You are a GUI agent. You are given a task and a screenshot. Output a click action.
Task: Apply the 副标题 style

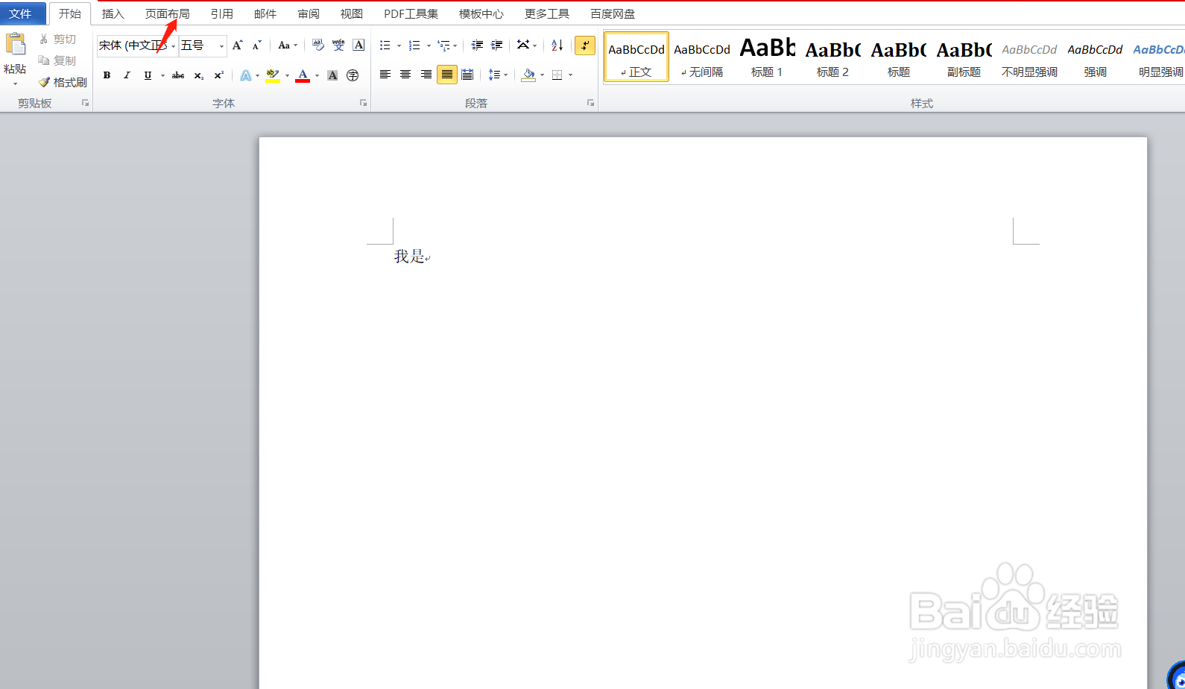coord(964,57)
